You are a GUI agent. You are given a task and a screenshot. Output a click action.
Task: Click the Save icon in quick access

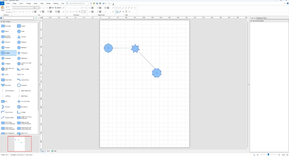tap(97, 3)
